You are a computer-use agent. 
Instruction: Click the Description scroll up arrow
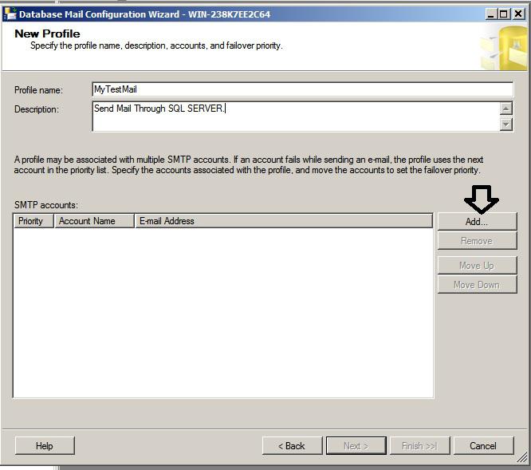pyautogui.click(x=506, y=109)
